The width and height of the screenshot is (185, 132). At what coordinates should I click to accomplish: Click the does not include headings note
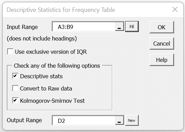pos(42,38)
